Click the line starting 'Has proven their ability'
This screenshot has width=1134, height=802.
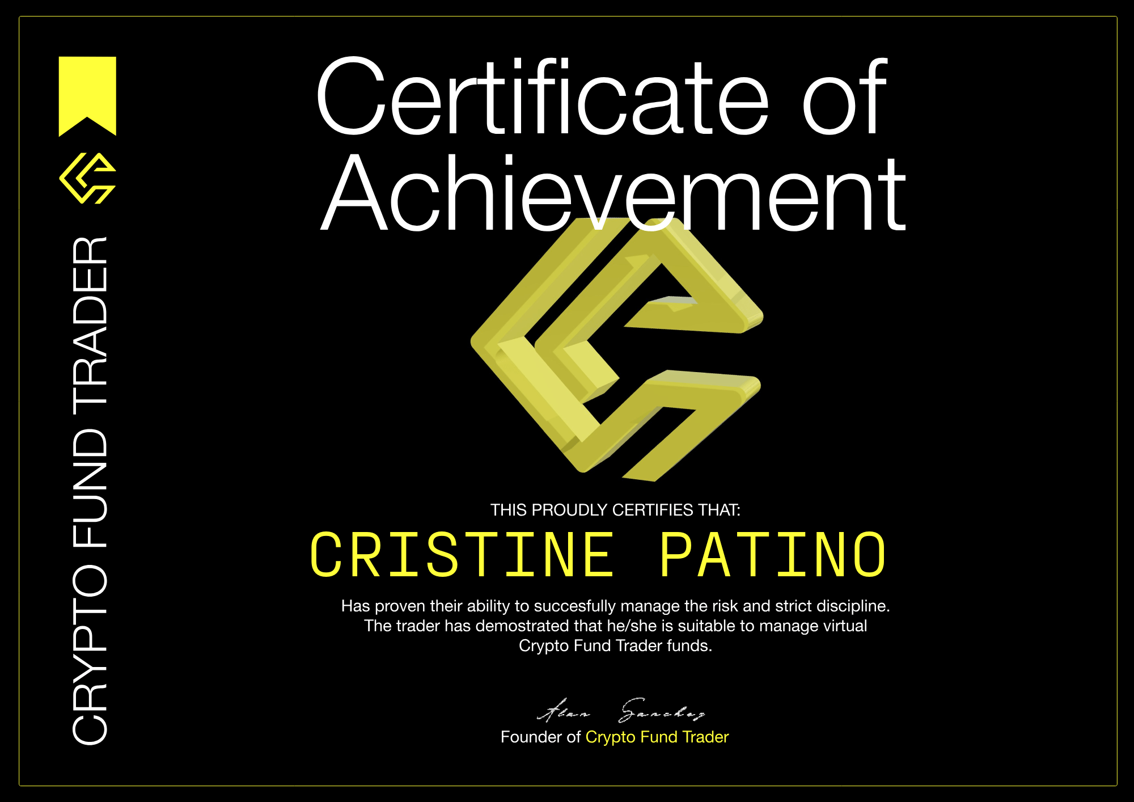(x=615, y=606)
